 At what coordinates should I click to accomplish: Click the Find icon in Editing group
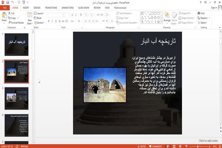(x=201, y=13)
